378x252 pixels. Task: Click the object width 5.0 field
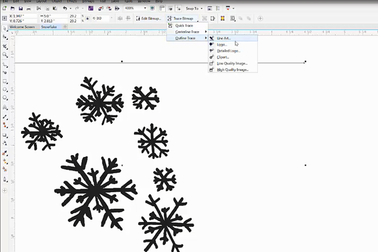55,16
